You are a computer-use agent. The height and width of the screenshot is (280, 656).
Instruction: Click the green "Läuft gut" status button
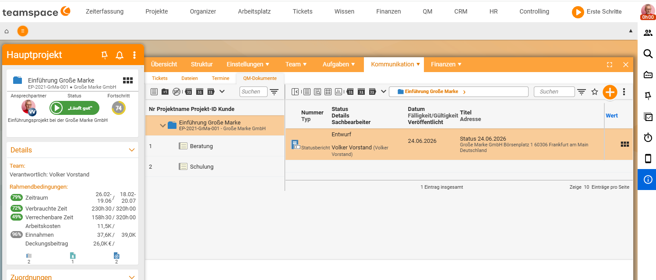(x=74, y=107)
